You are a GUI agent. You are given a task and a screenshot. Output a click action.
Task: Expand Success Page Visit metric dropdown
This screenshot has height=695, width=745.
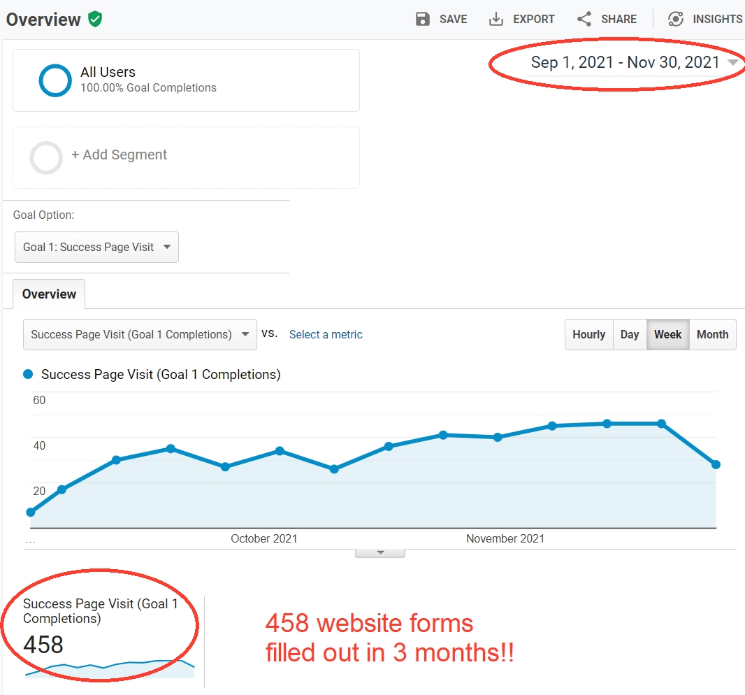(140, 334)
